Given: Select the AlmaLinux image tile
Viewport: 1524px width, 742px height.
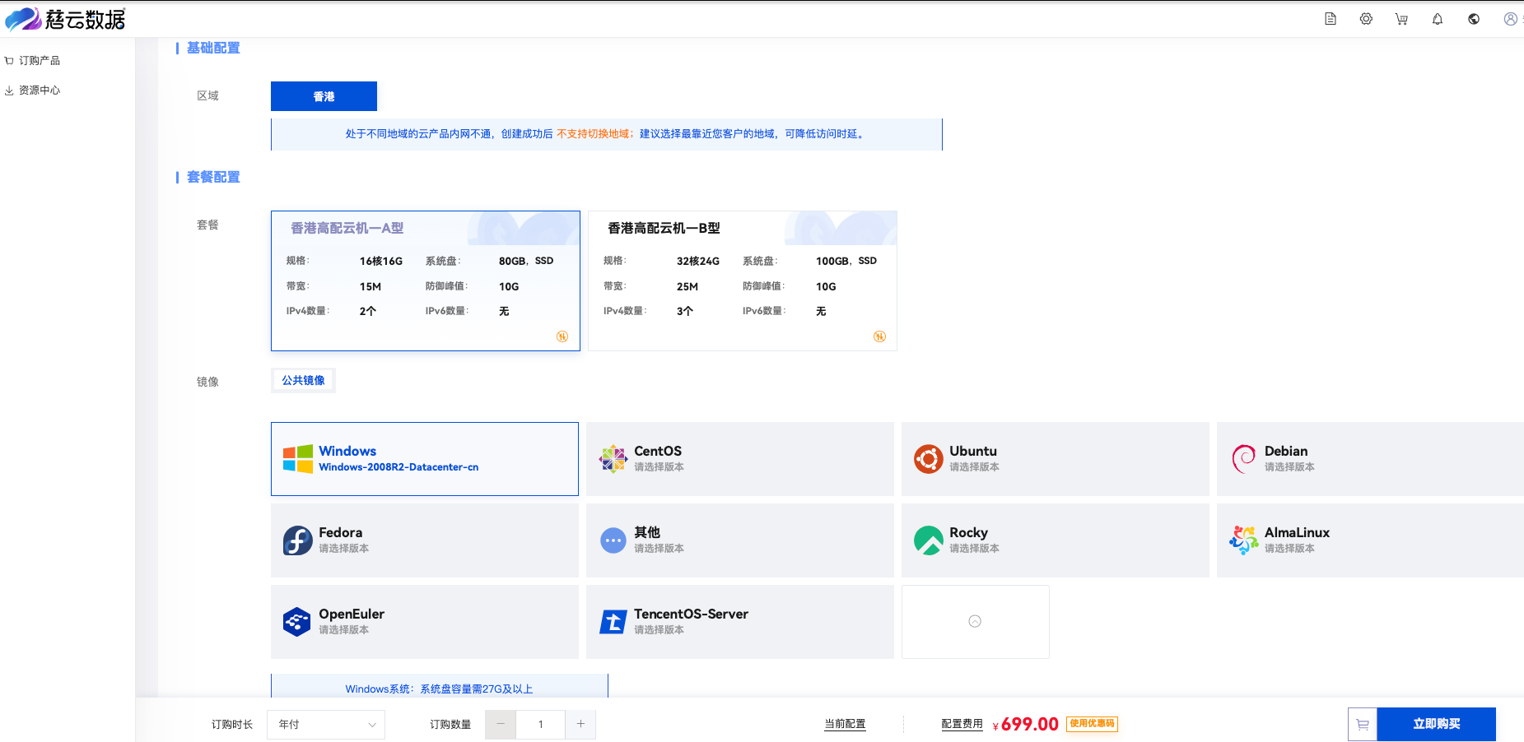Looking at the screenshot, I should tap(1370, 540).
